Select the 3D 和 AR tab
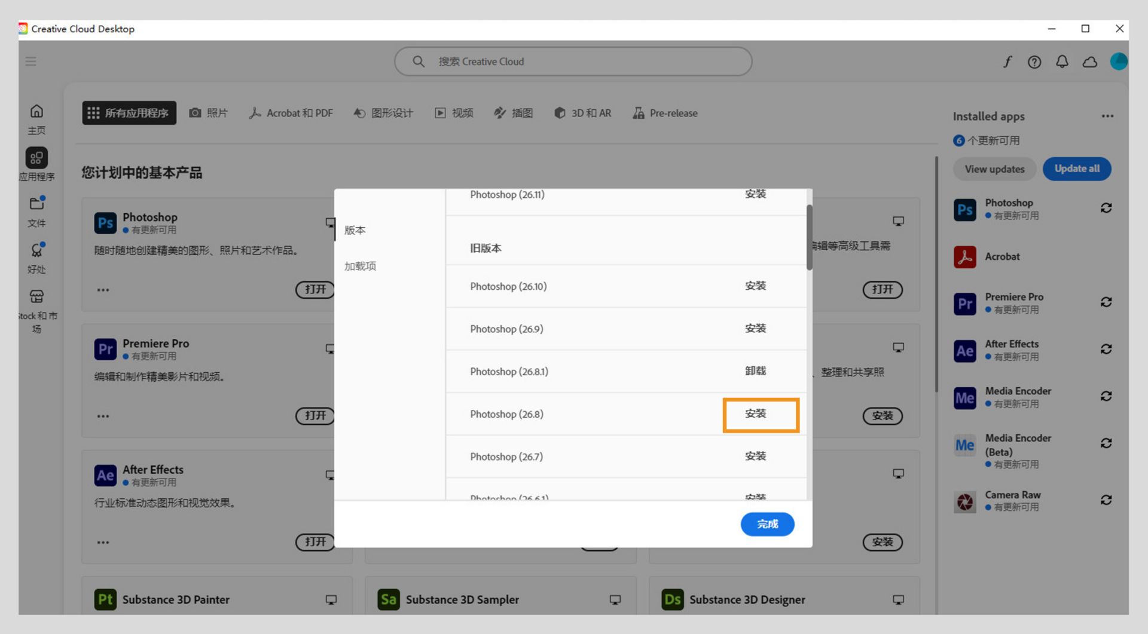The image size is (1148, 634). 583,113
